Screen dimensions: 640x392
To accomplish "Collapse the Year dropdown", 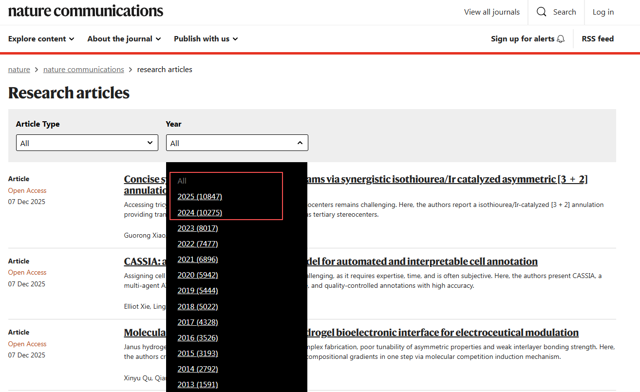I will pos(237,143).
